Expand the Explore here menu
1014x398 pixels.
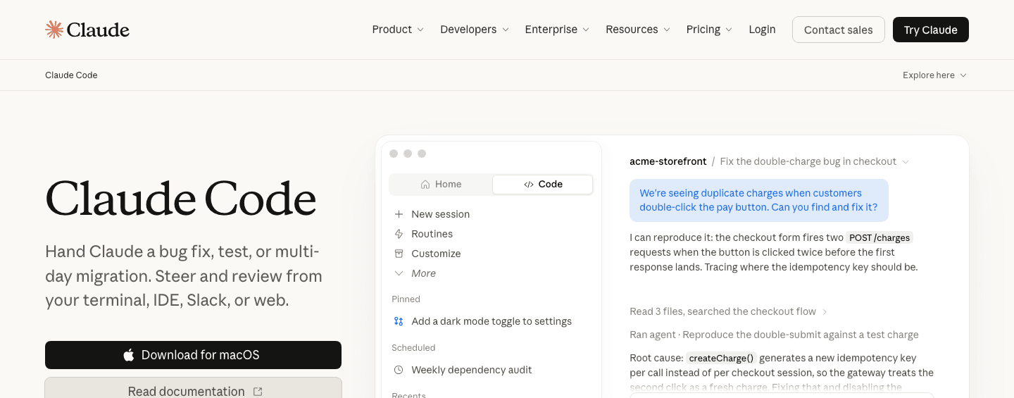pyautogui.click(x=934, y=75)
